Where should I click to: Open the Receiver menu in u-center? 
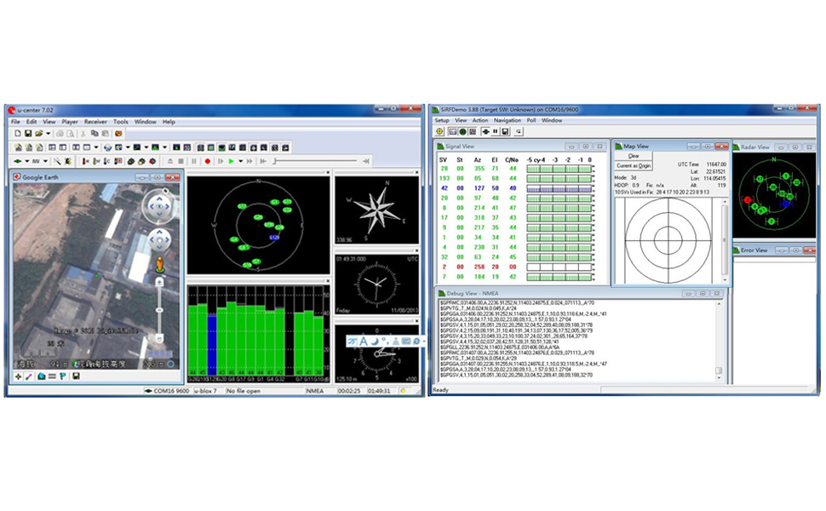pyautogui.click(x=95, y=122)
